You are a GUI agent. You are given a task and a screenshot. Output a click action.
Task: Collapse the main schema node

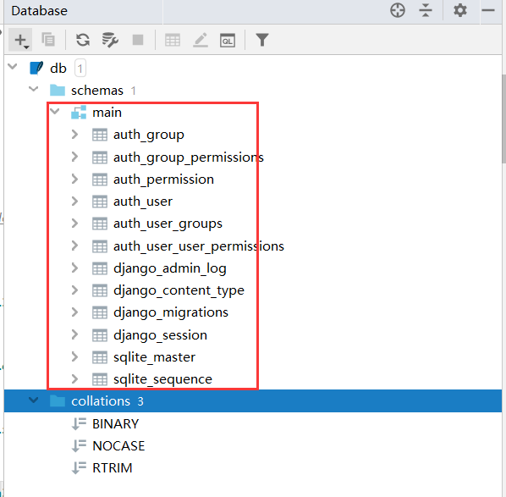click(x=55, y=111)
